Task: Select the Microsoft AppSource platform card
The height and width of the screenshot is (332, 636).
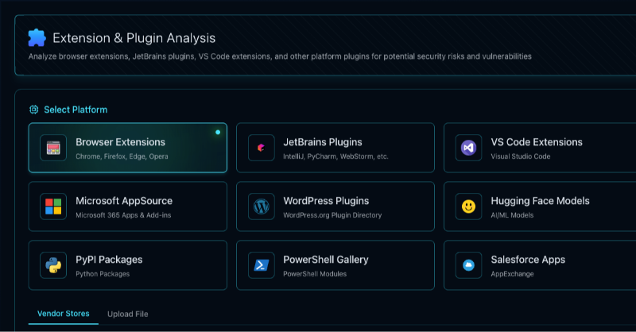Action: (x=128, y=207)
